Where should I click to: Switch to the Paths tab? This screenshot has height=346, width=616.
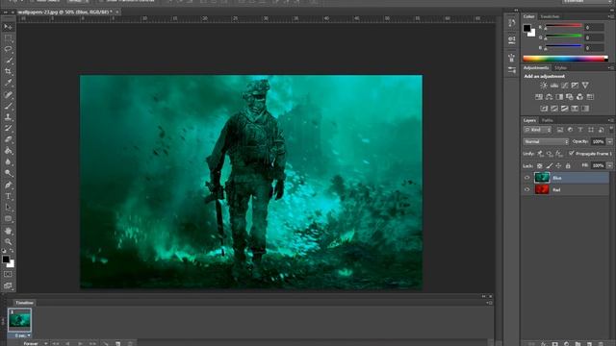[548, 120]
